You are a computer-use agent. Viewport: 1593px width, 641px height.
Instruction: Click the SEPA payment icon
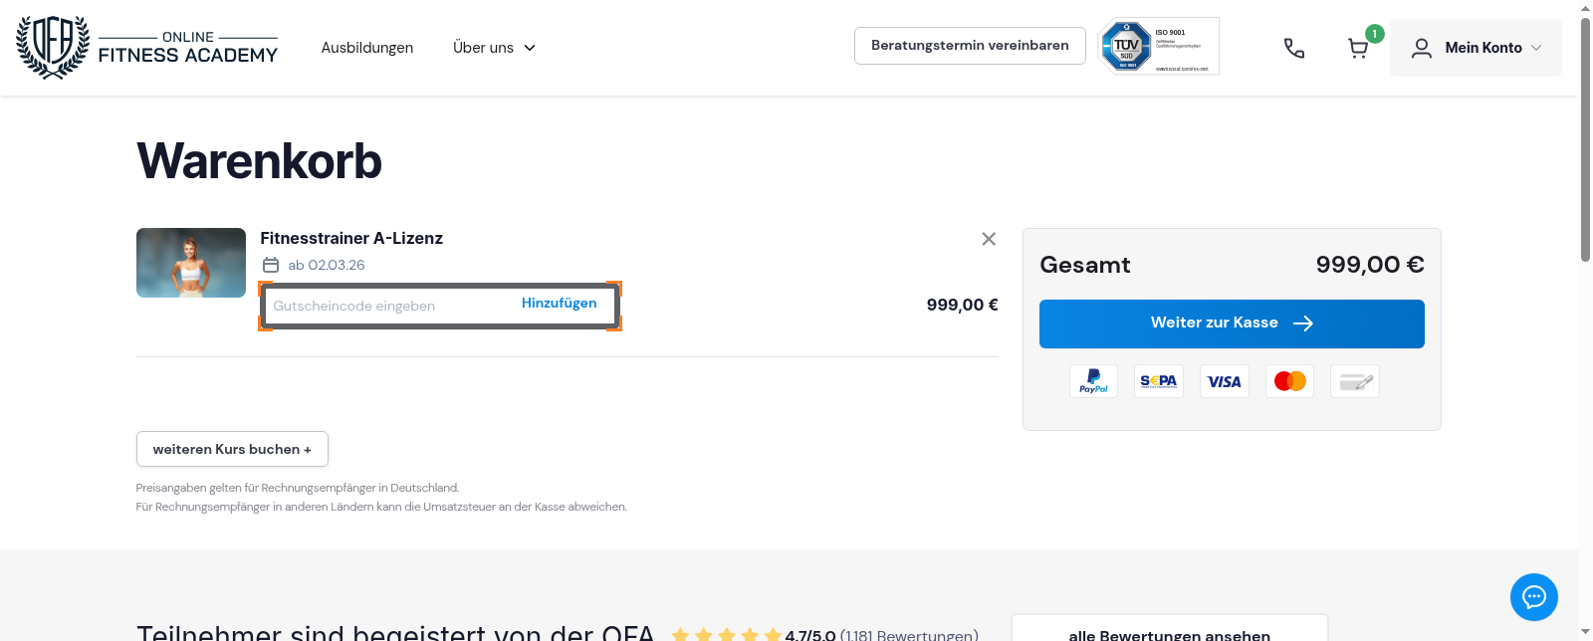pyautogui.click(x=1159, y=381)
